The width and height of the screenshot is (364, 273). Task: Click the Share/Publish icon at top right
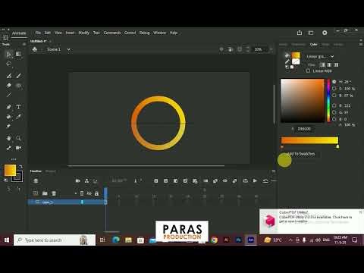coord(300,33)
